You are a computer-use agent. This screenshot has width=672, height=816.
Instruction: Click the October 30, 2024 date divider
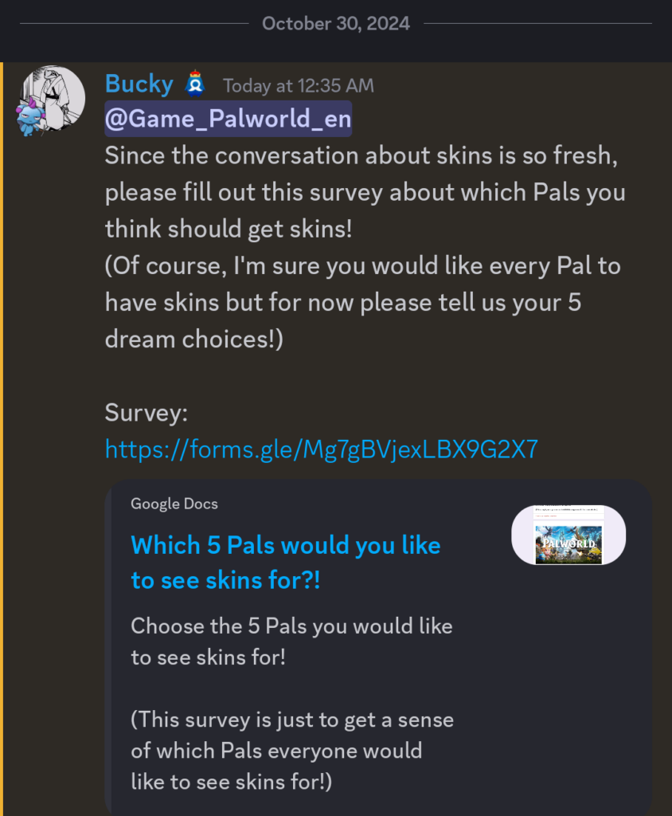336,23
